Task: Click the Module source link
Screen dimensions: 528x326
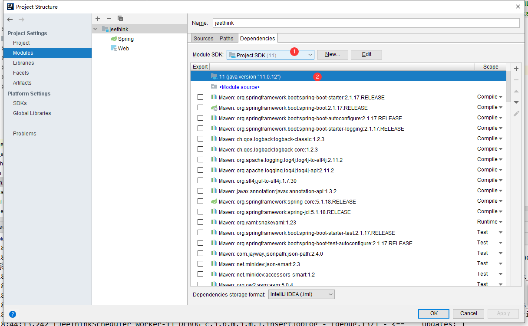Action: [239, 87]
